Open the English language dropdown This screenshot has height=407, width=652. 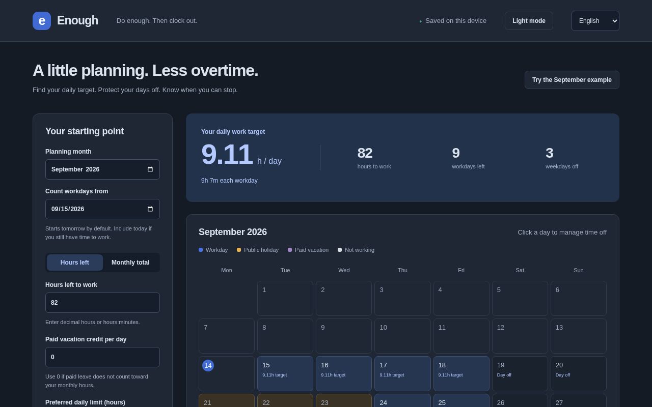click(x=595, y=21)
